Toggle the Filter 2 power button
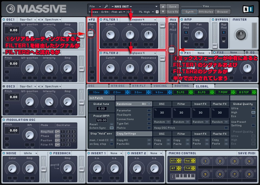 tap(101, 53)
